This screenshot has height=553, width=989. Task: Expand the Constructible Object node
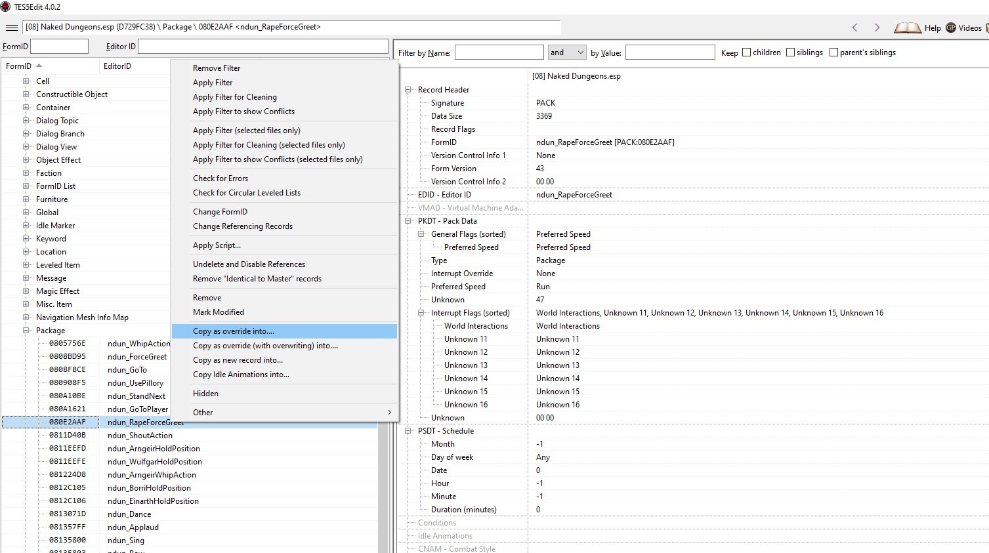coord(26,94)
